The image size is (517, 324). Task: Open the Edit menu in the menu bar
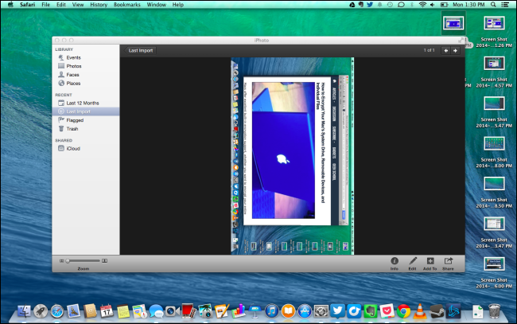pos(61,5)
